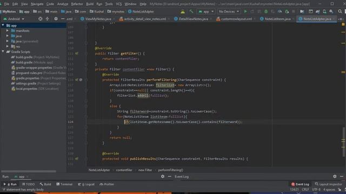346x194 pixels.
Task: Click Collapse All icon in project panel
Action: pyautogui.click(x=47, y=19)
